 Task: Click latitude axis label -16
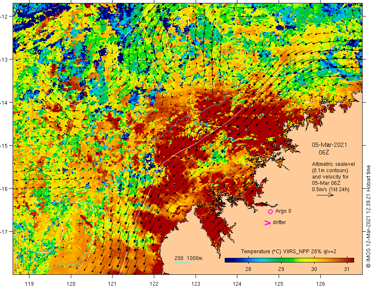(x=4, y=189)
